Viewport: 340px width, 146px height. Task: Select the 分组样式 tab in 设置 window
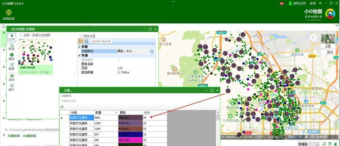tap(66, 96)
